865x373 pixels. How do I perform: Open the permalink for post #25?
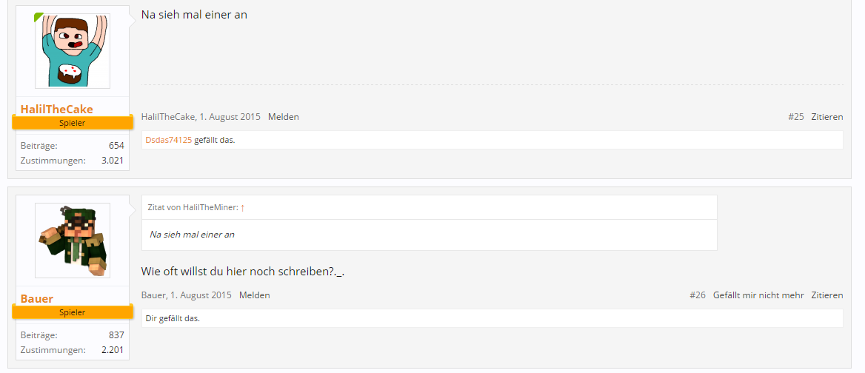796,117
